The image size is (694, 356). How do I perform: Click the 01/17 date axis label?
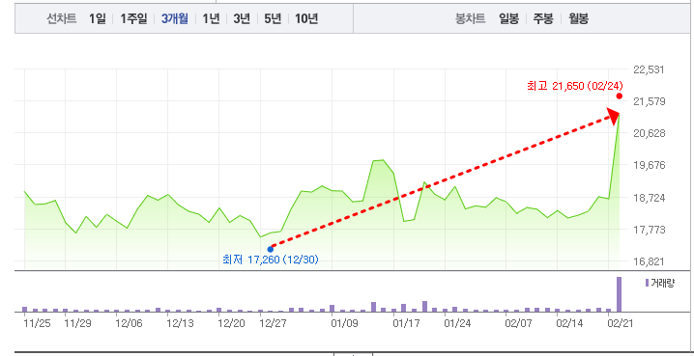[x=406, y=323]
